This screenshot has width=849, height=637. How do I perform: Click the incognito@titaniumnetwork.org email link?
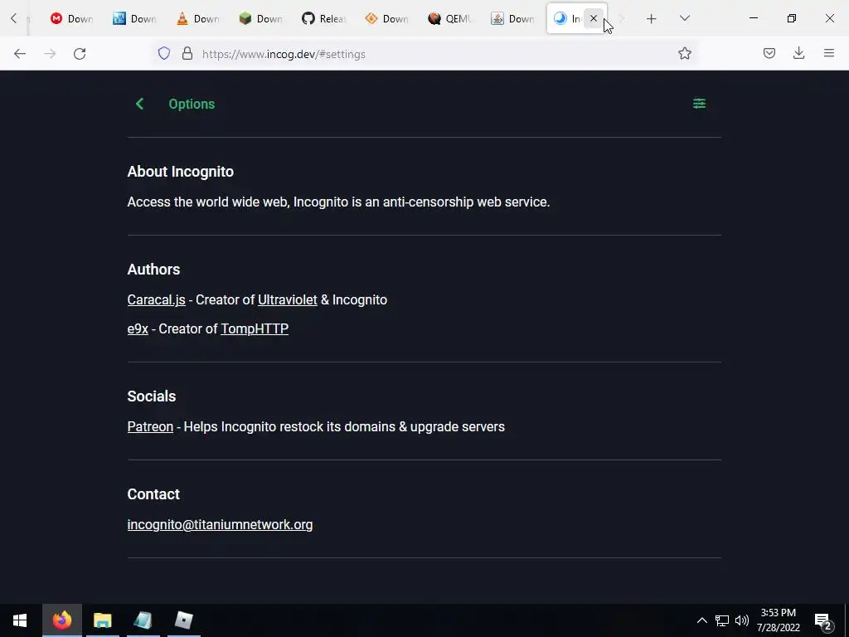coord(220,524)
